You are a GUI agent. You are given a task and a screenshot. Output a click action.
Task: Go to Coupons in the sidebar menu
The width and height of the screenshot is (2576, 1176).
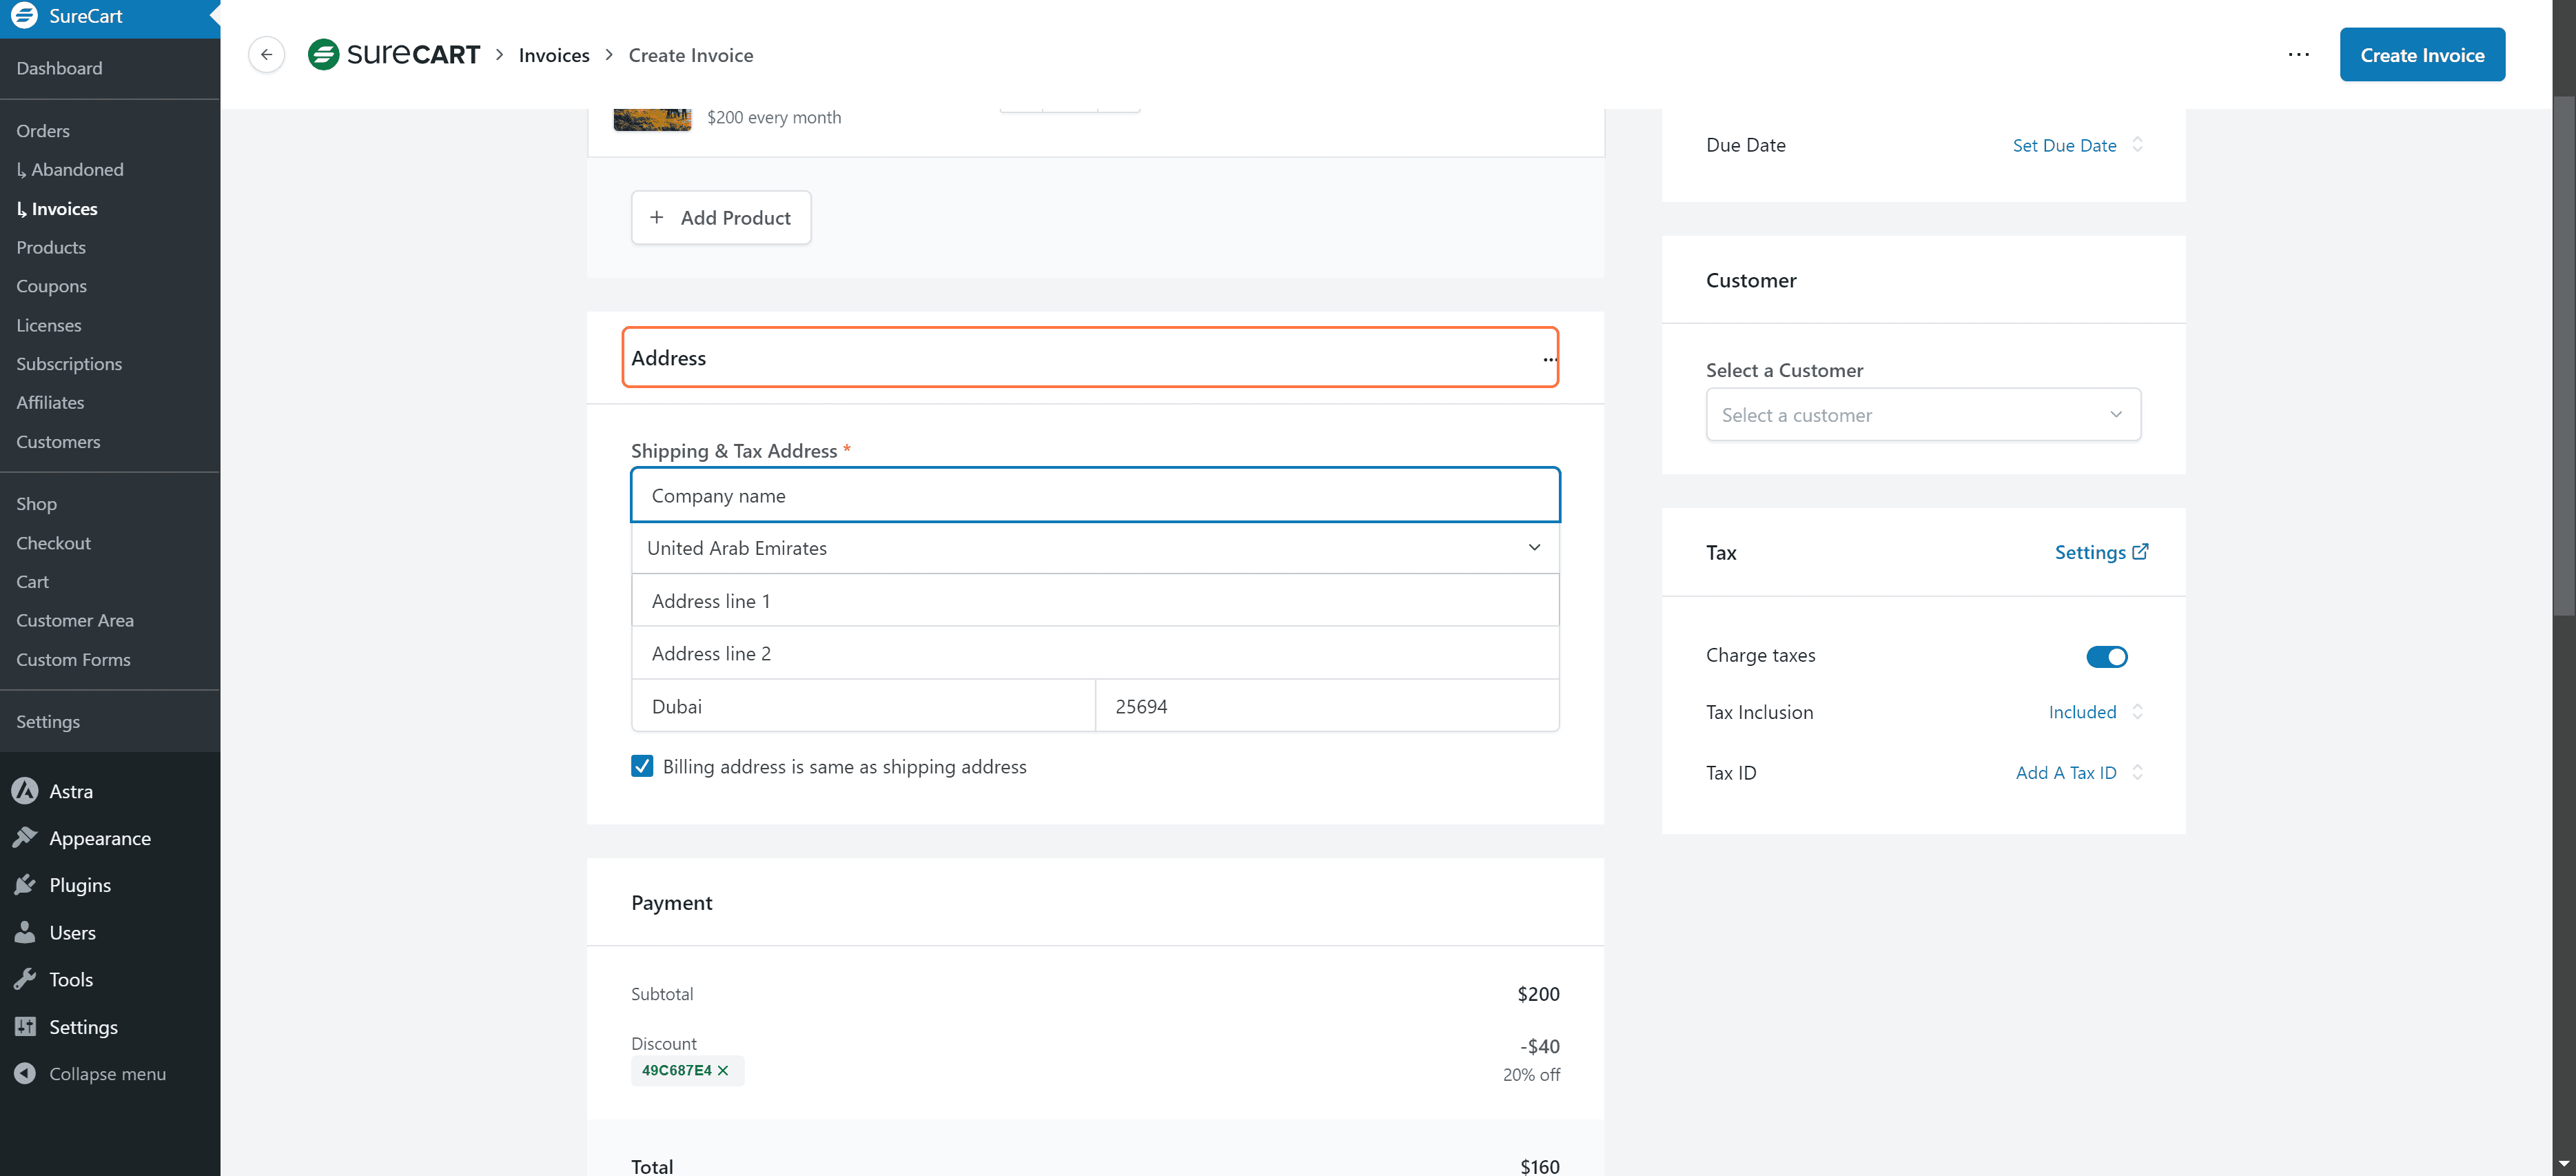(51, 286)
